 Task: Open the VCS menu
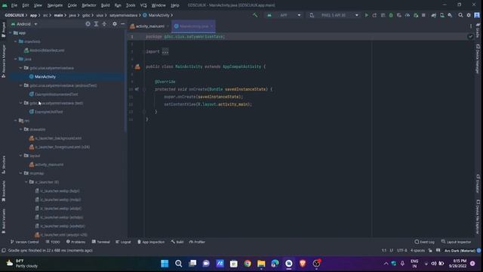pos(143,5)
